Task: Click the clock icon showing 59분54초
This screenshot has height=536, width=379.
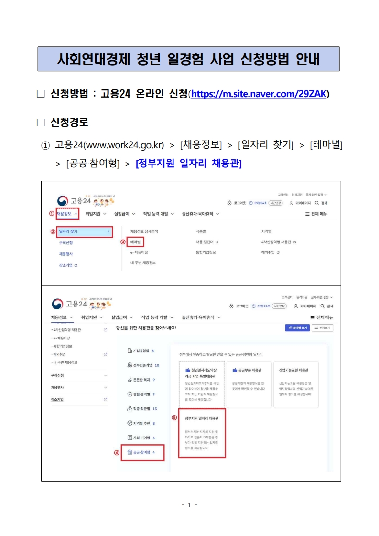Action: click(x=251, y=203)
